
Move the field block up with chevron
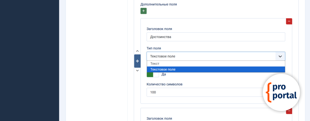137,51
